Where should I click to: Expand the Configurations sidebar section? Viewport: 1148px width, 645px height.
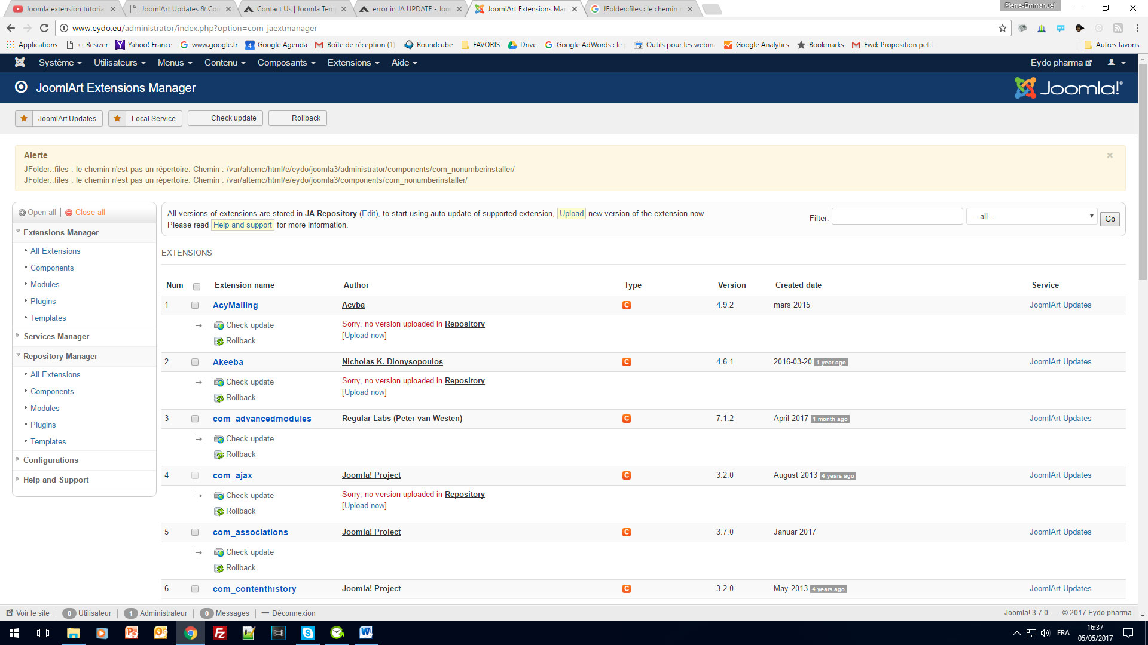(x=51, y=460)
